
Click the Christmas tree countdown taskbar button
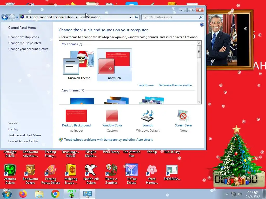[x=71, y=194]
